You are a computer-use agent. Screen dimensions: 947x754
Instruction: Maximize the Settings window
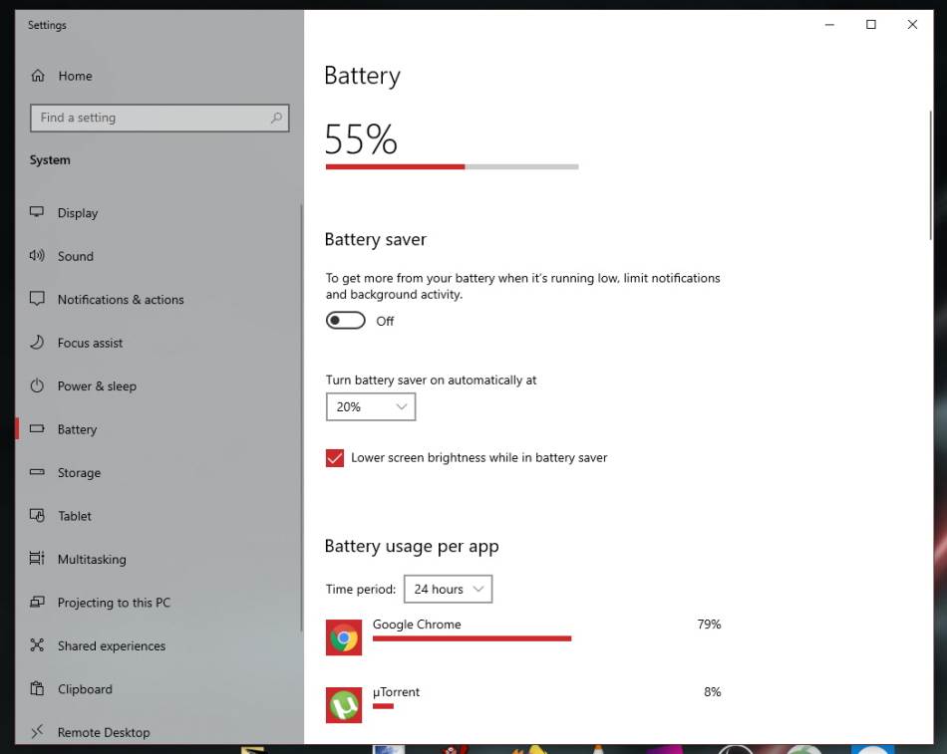click(870, 25)
